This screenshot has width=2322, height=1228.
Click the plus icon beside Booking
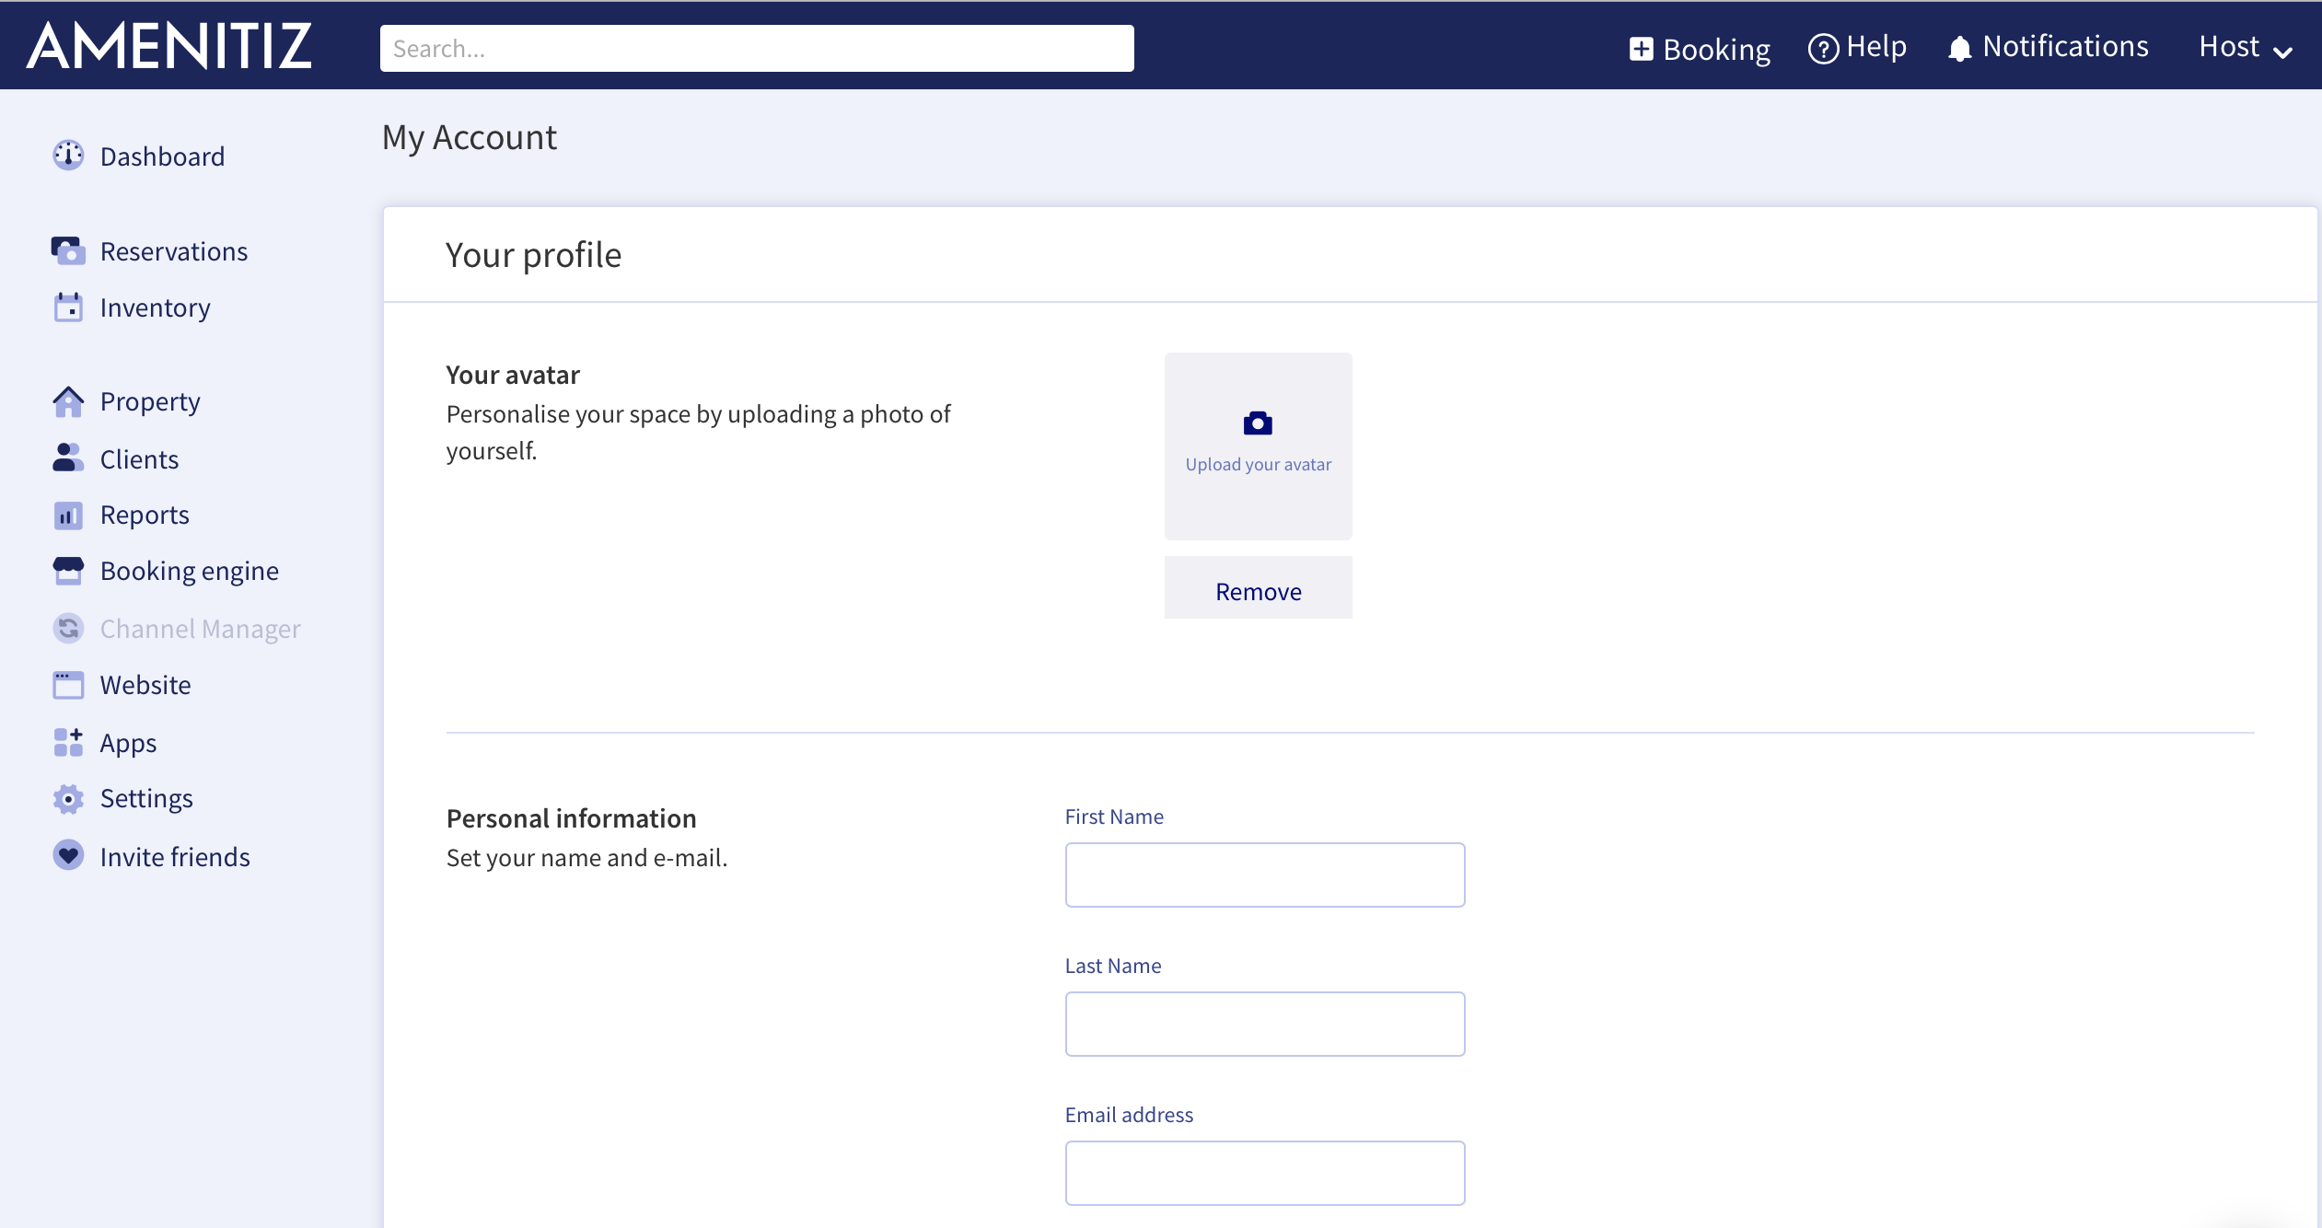[x=1641, y=49]
